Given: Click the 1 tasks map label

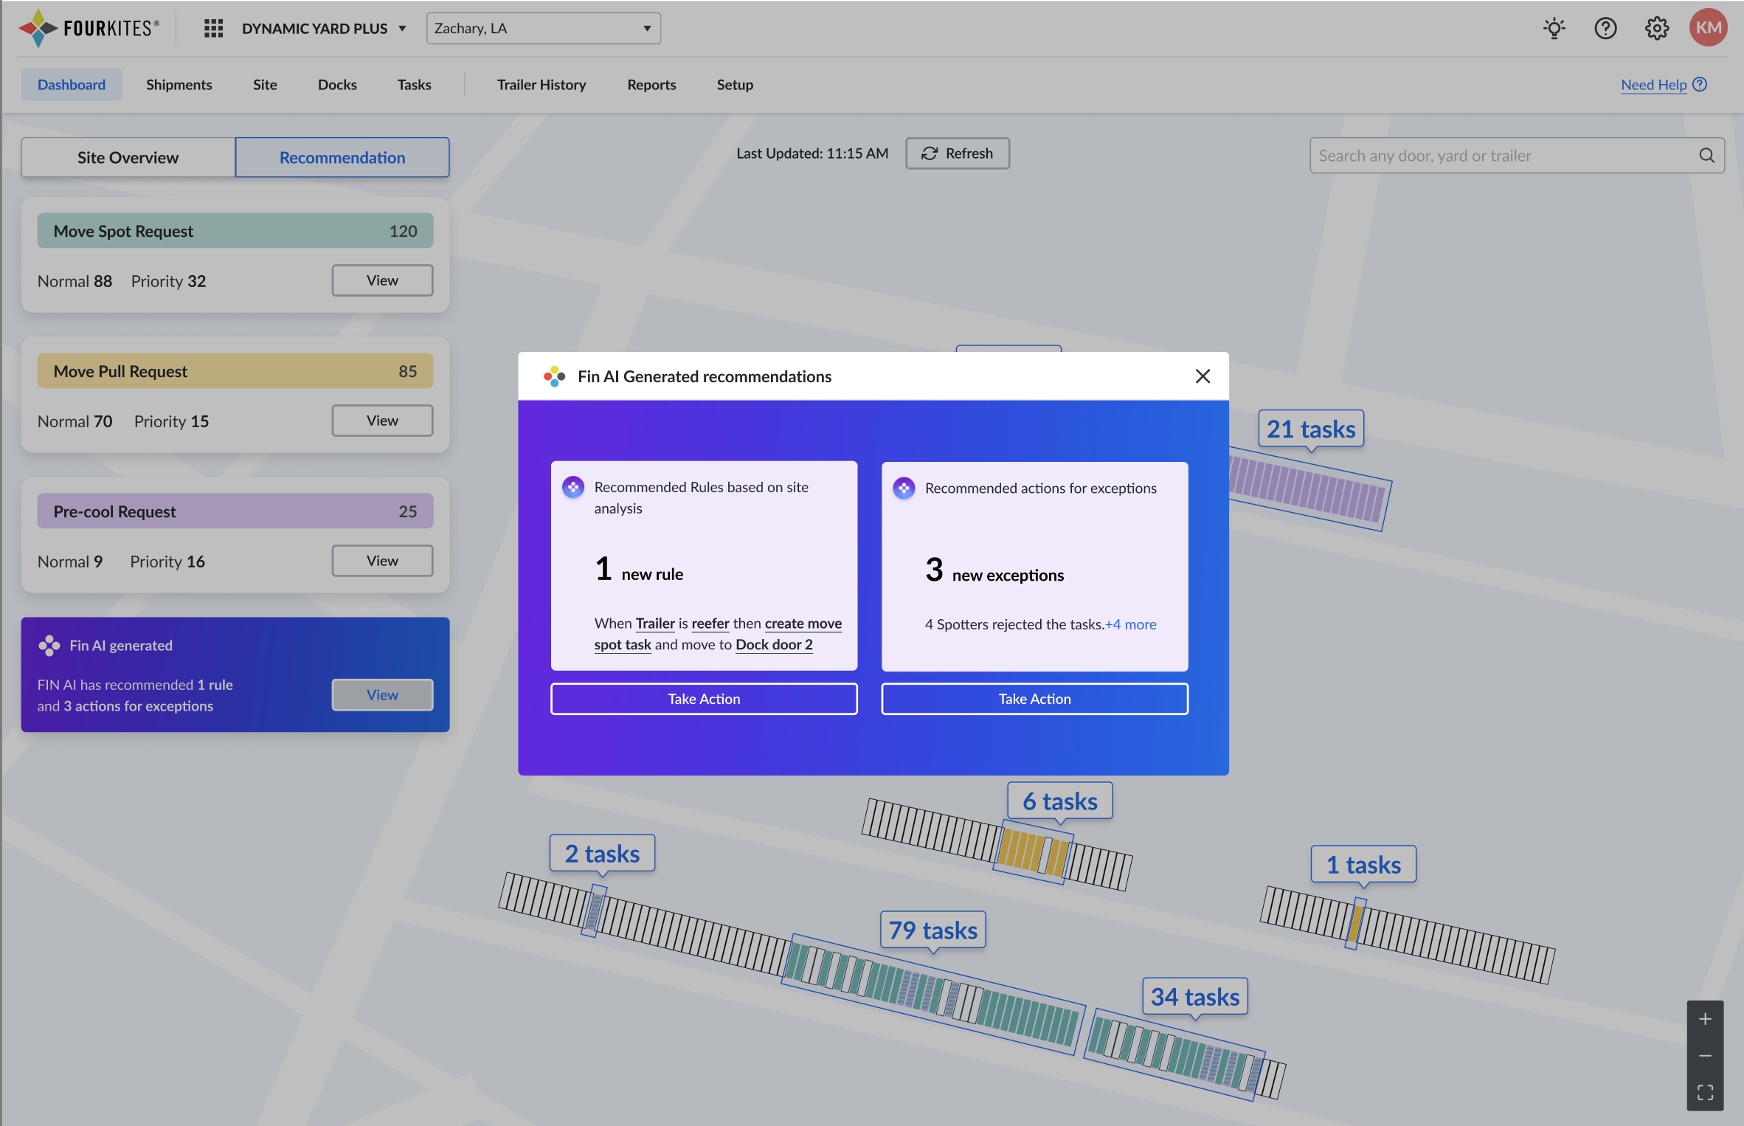Looking at the screenshot, I should tap(1363, 865).
